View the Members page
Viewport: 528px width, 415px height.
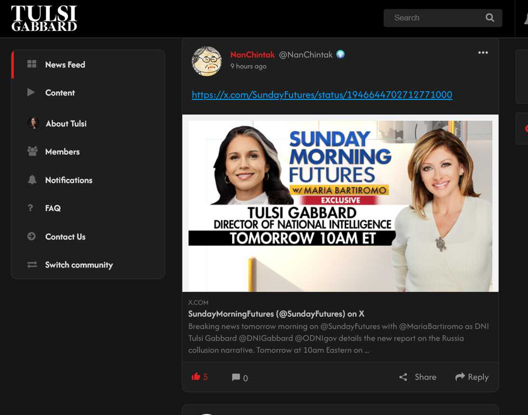pos(88,152)
